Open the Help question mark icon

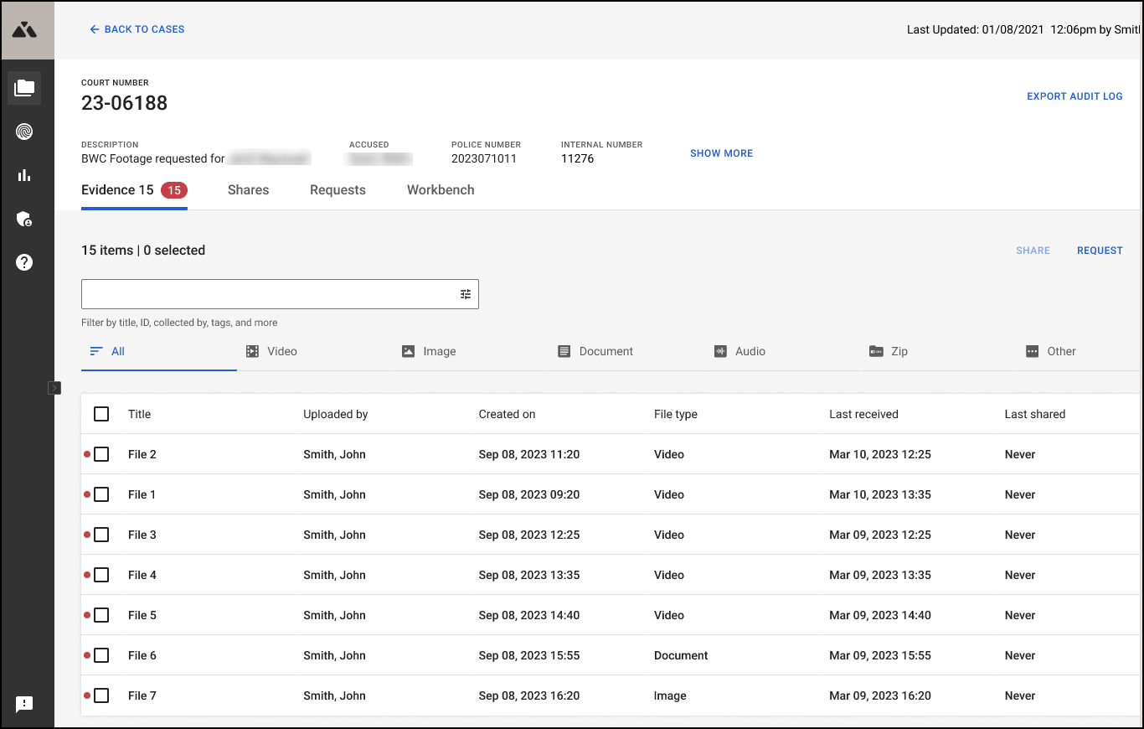coord(24,262)
